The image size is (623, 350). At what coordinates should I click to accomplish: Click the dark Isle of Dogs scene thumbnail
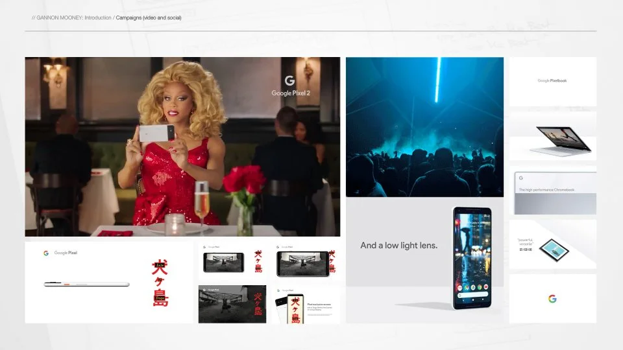coord(232,304)
